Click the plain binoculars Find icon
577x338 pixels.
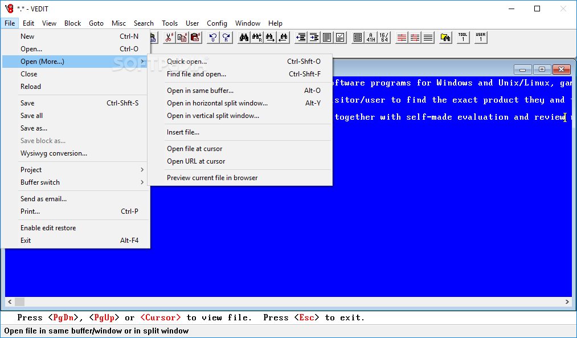point(244,37)
